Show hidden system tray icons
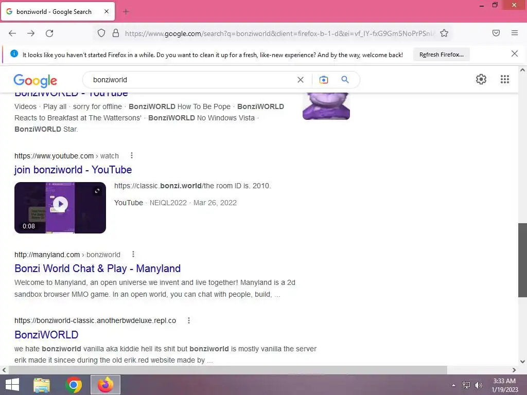This screenshot has height=395, width=527. [453, 385]
